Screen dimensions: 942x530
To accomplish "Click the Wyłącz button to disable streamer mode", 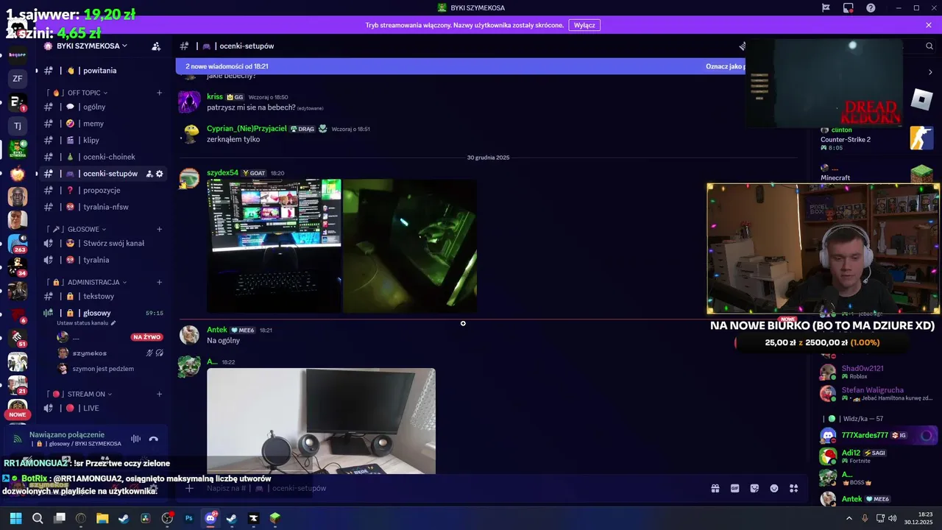I will 584,25.
